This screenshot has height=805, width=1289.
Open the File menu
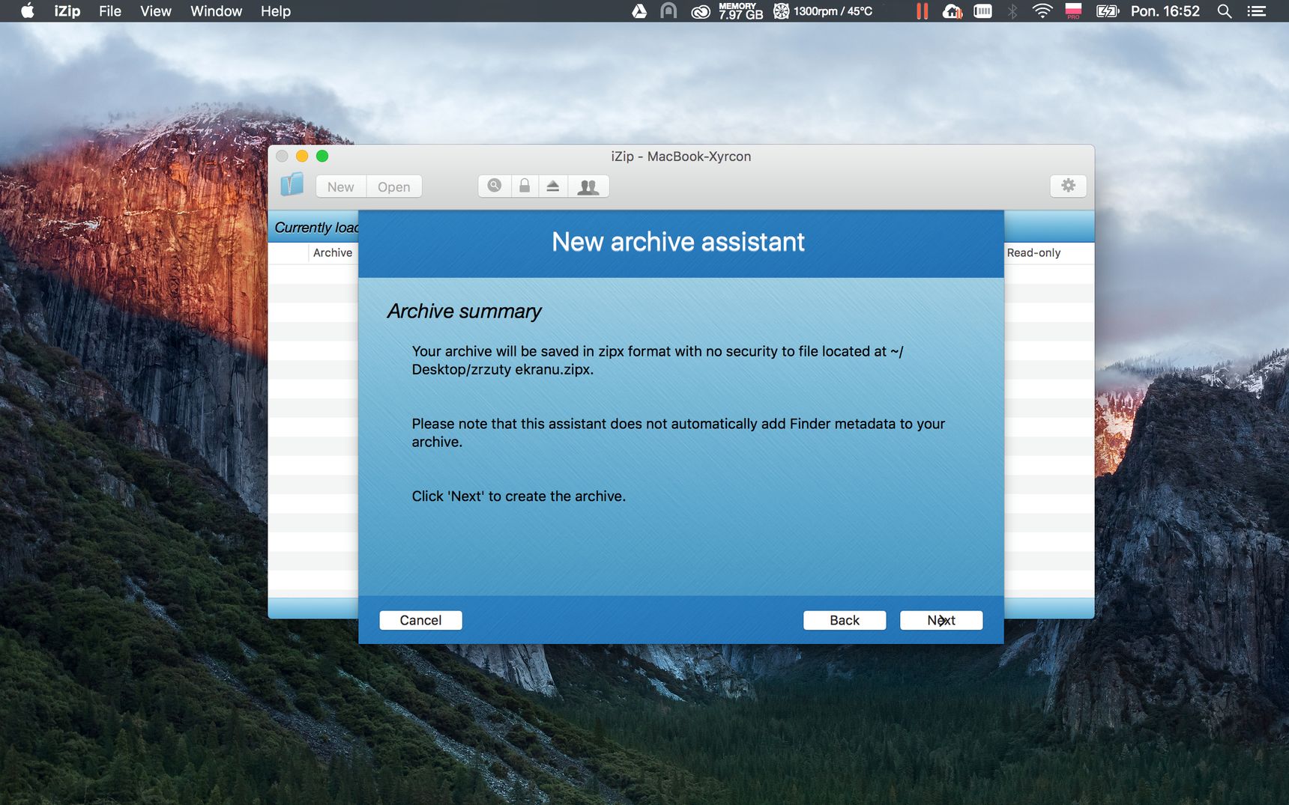109,11
